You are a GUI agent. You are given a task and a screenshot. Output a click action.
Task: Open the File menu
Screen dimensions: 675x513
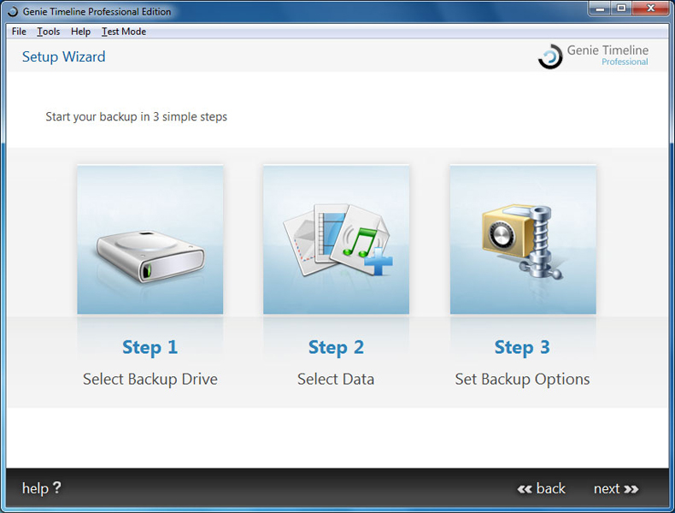[19, 32]
